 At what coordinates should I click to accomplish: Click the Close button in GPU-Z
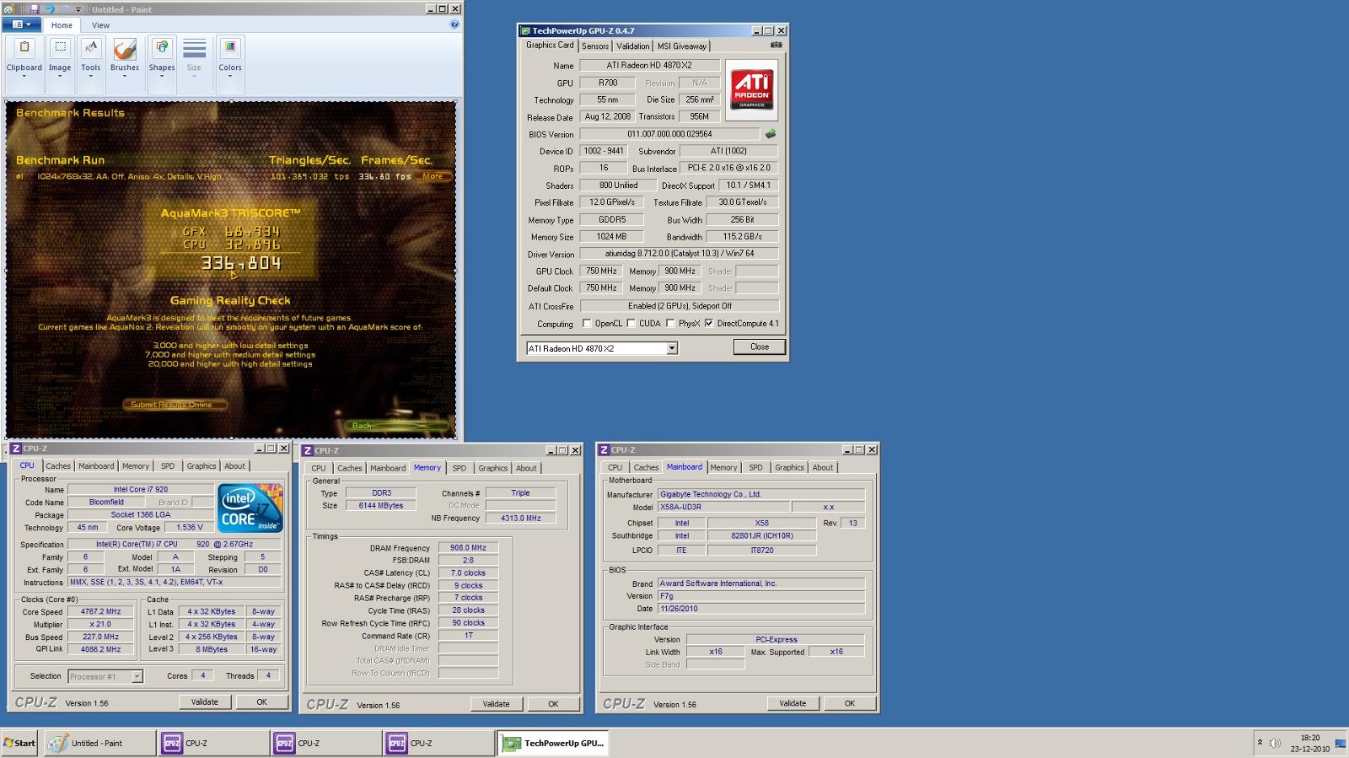[759, 347]
